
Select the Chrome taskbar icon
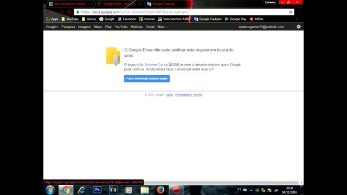[66, 190]
